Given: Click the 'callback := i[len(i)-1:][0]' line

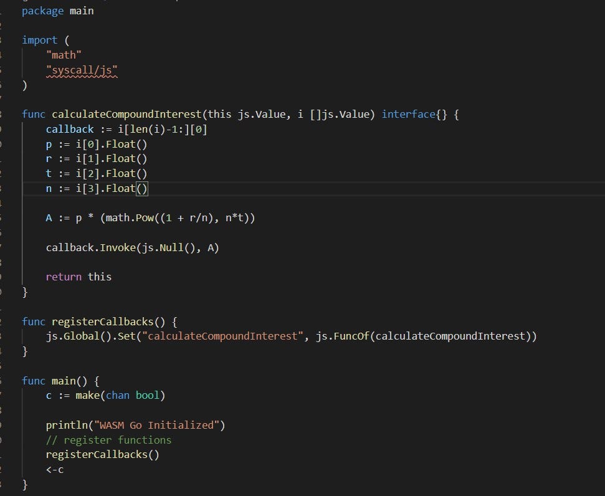Looking at the screenshot, I should 126,130.
